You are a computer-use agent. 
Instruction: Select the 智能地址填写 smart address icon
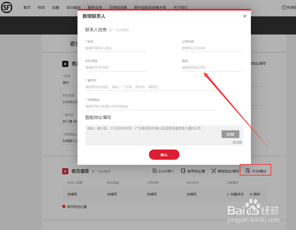coord(214,171)
